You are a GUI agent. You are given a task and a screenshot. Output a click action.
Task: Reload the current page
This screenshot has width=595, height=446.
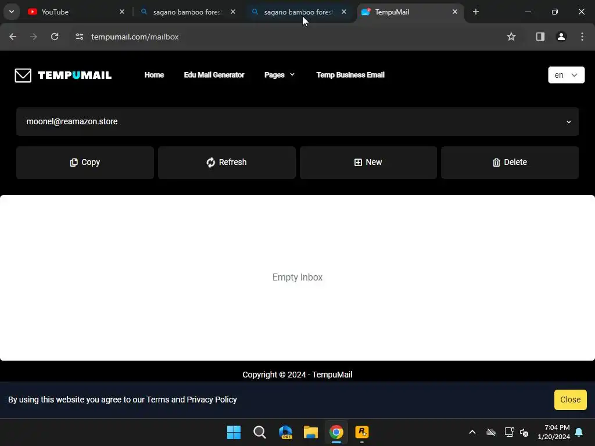tap(55, 37)
